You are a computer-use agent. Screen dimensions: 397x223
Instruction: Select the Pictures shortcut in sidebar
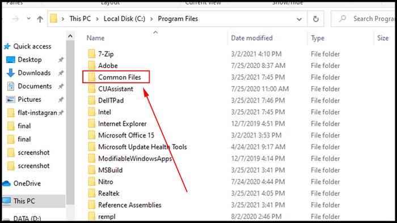point(29,99)
